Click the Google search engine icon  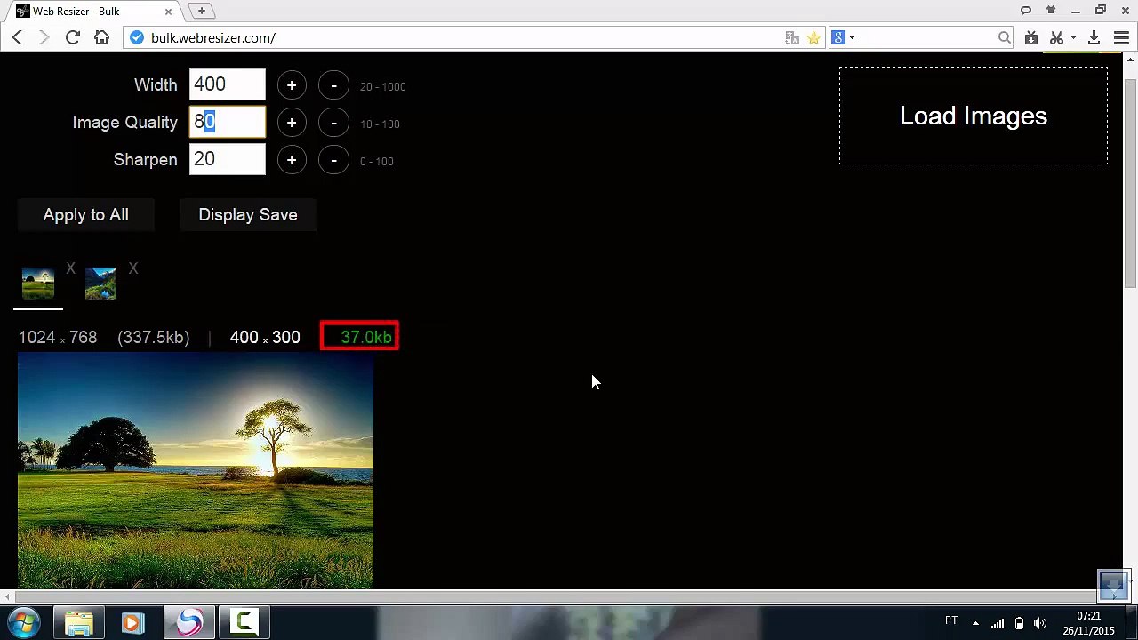point(837,37)
